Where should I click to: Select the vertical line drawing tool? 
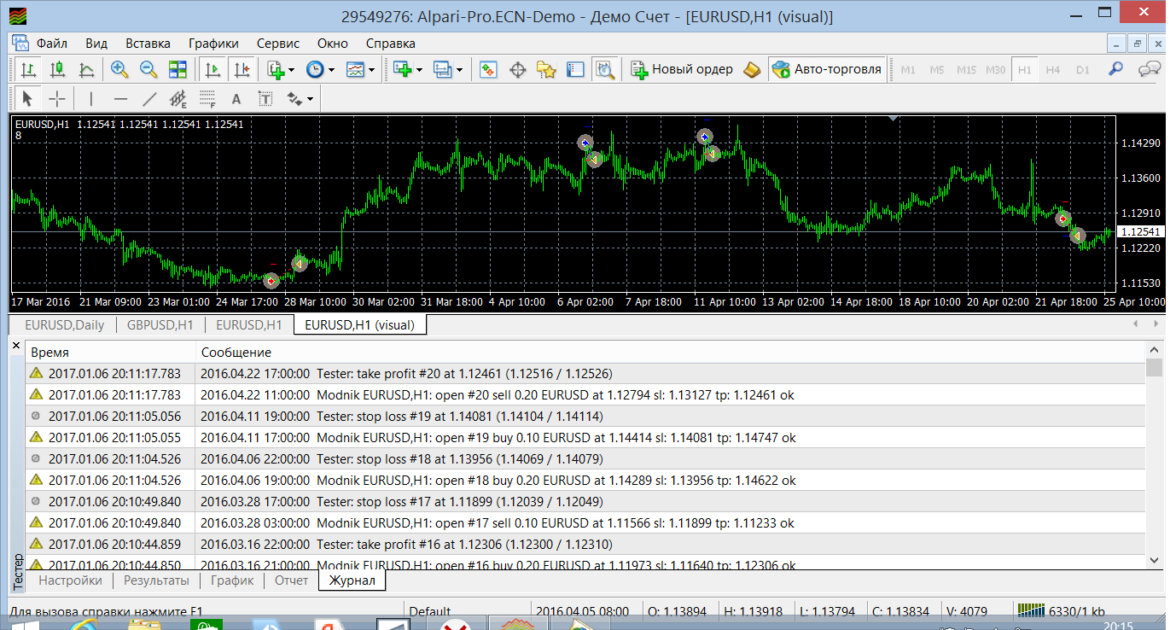click(x=90, y=99)
